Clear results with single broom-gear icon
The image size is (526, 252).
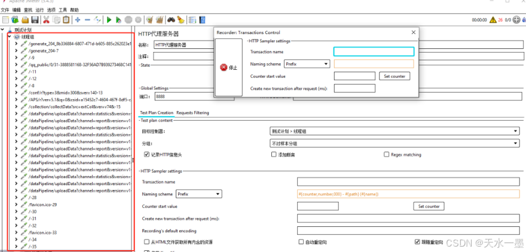(x=149, y=20)
